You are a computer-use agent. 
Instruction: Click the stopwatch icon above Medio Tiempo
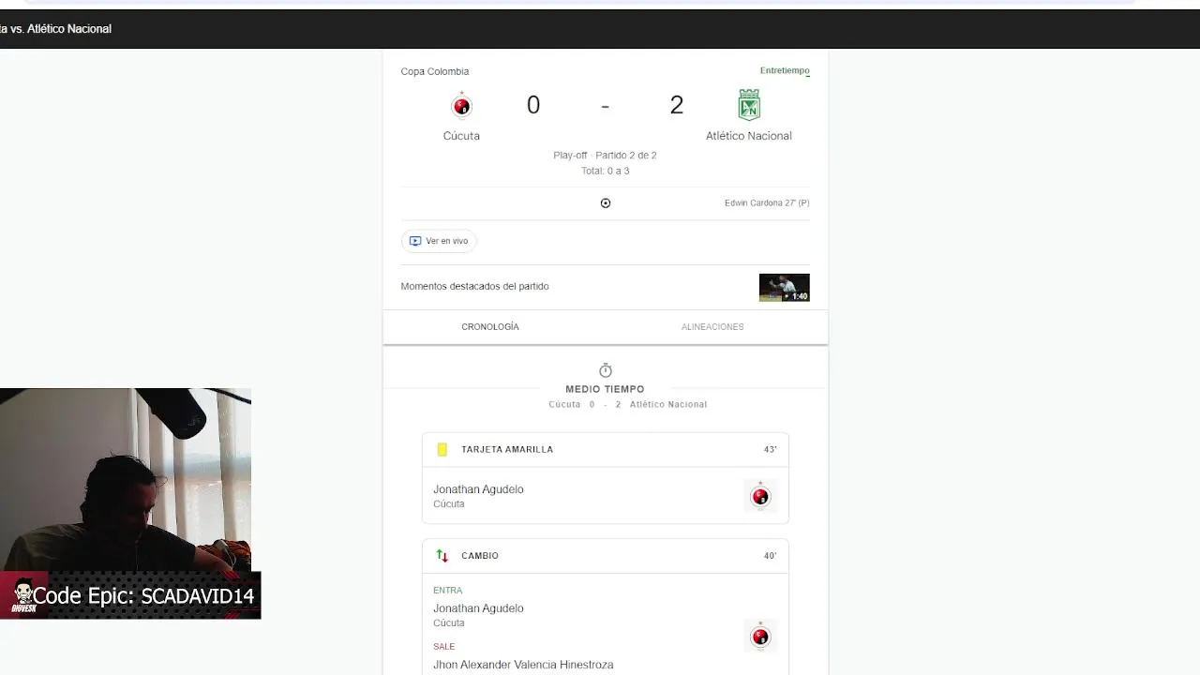tap(606, 370)
